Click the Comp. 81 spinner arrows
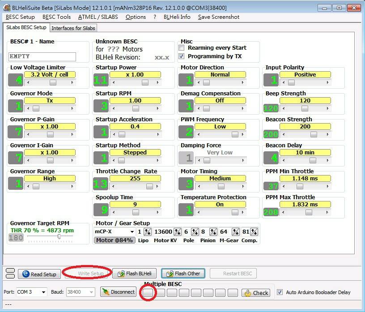 [x=254, y=231]
